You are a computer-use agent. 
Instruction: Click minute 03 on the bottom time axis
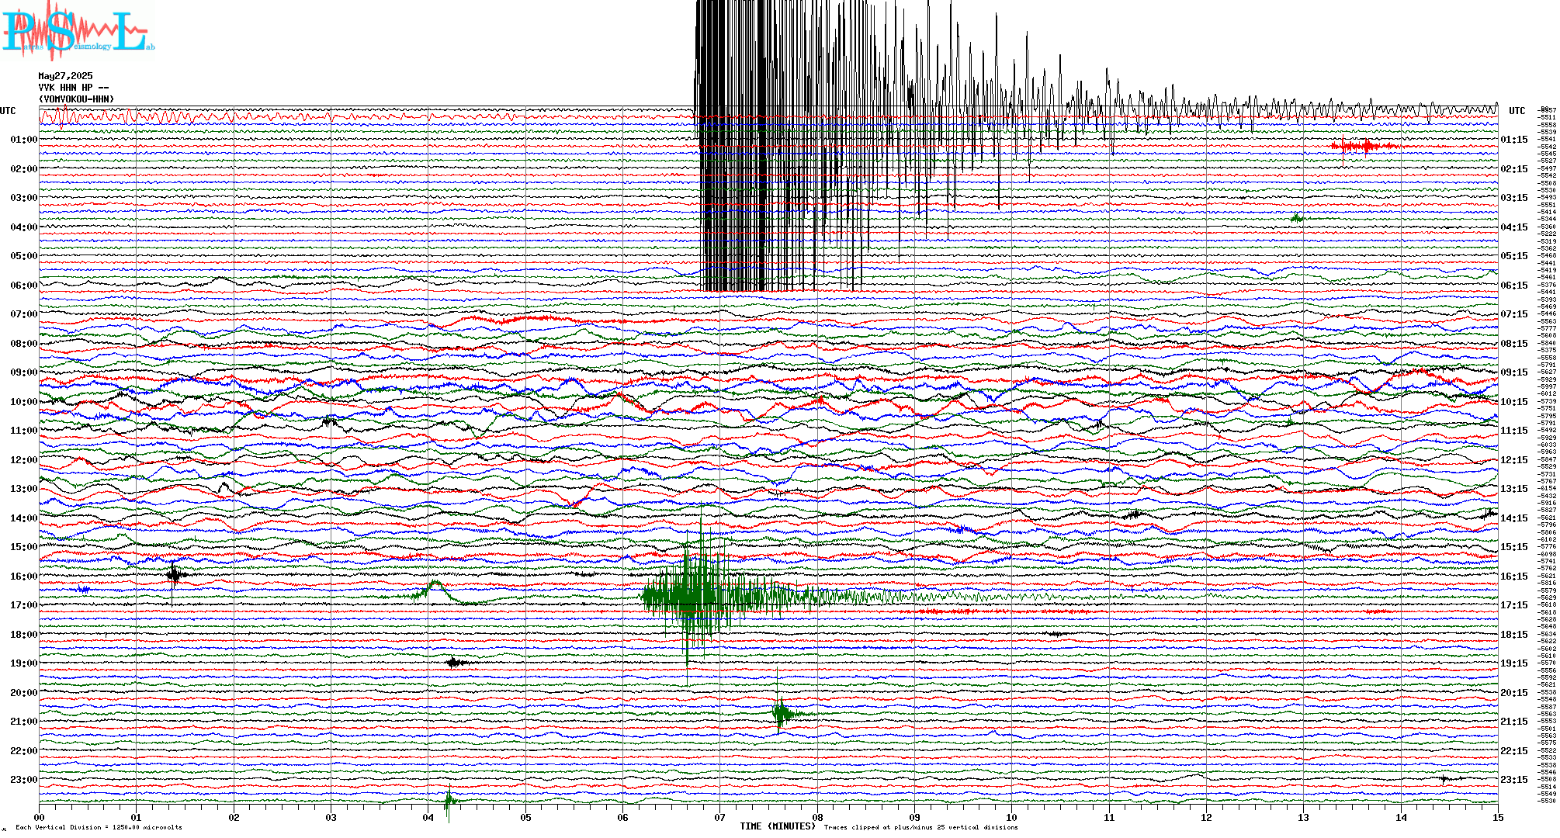(x=331, y=817)
